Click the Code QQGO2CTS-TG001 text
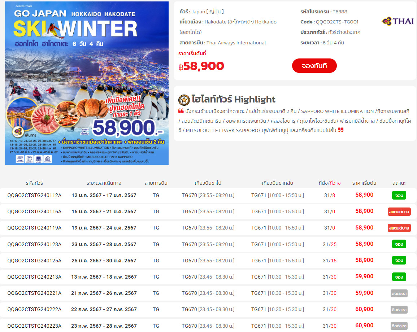417x332 pixels. click(x=329, y=22)
